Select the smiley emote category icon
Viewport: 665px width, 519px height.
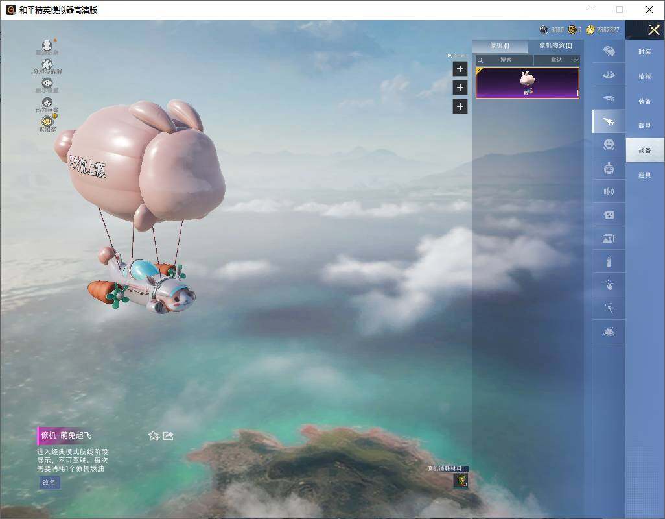pos(609,145)
